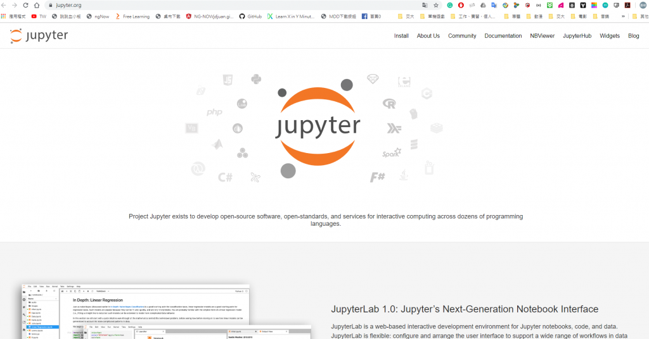Reload the jupyter.org page

tap(25, 5)
